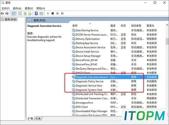
Task: Select the Distributed Link Tracking Client row
Action: (x=115, y=94)
